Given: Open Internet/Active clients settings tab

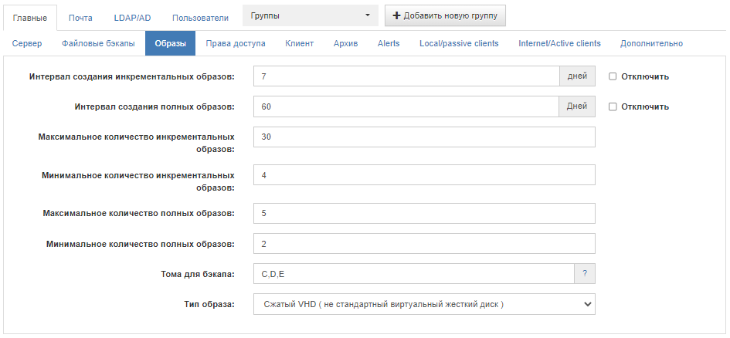Looking at the screenshot, I should [x=559, y=43].
